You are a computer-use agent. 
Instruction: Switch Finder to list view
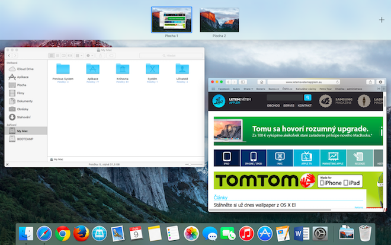tap(57, 55)
